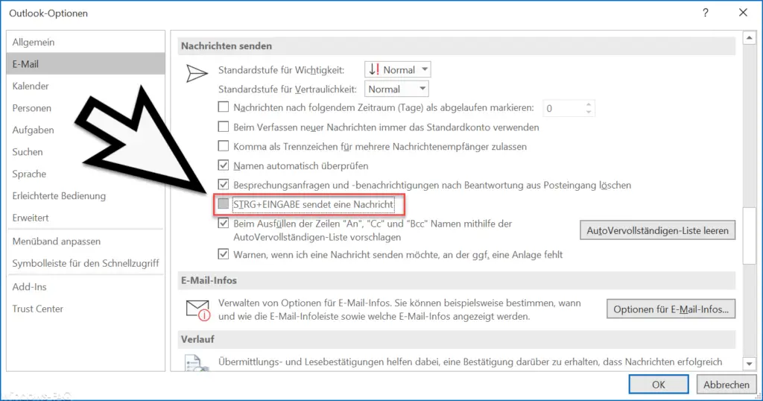Click the send message paper-plane icon

[x=197, y=74]
